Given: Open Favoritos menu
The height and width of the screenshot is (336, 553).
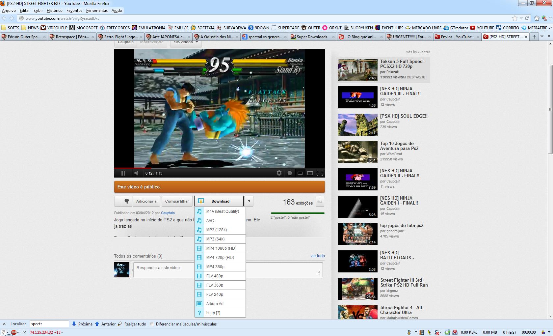Looking at the screenshot, I should pyautogui.click(x=74, y=11).
